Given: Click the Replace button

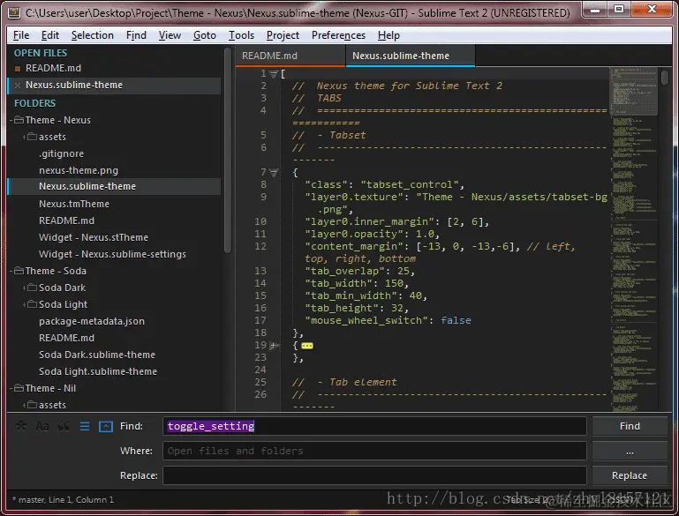Looking at the screenshot, I should point(630,475).
